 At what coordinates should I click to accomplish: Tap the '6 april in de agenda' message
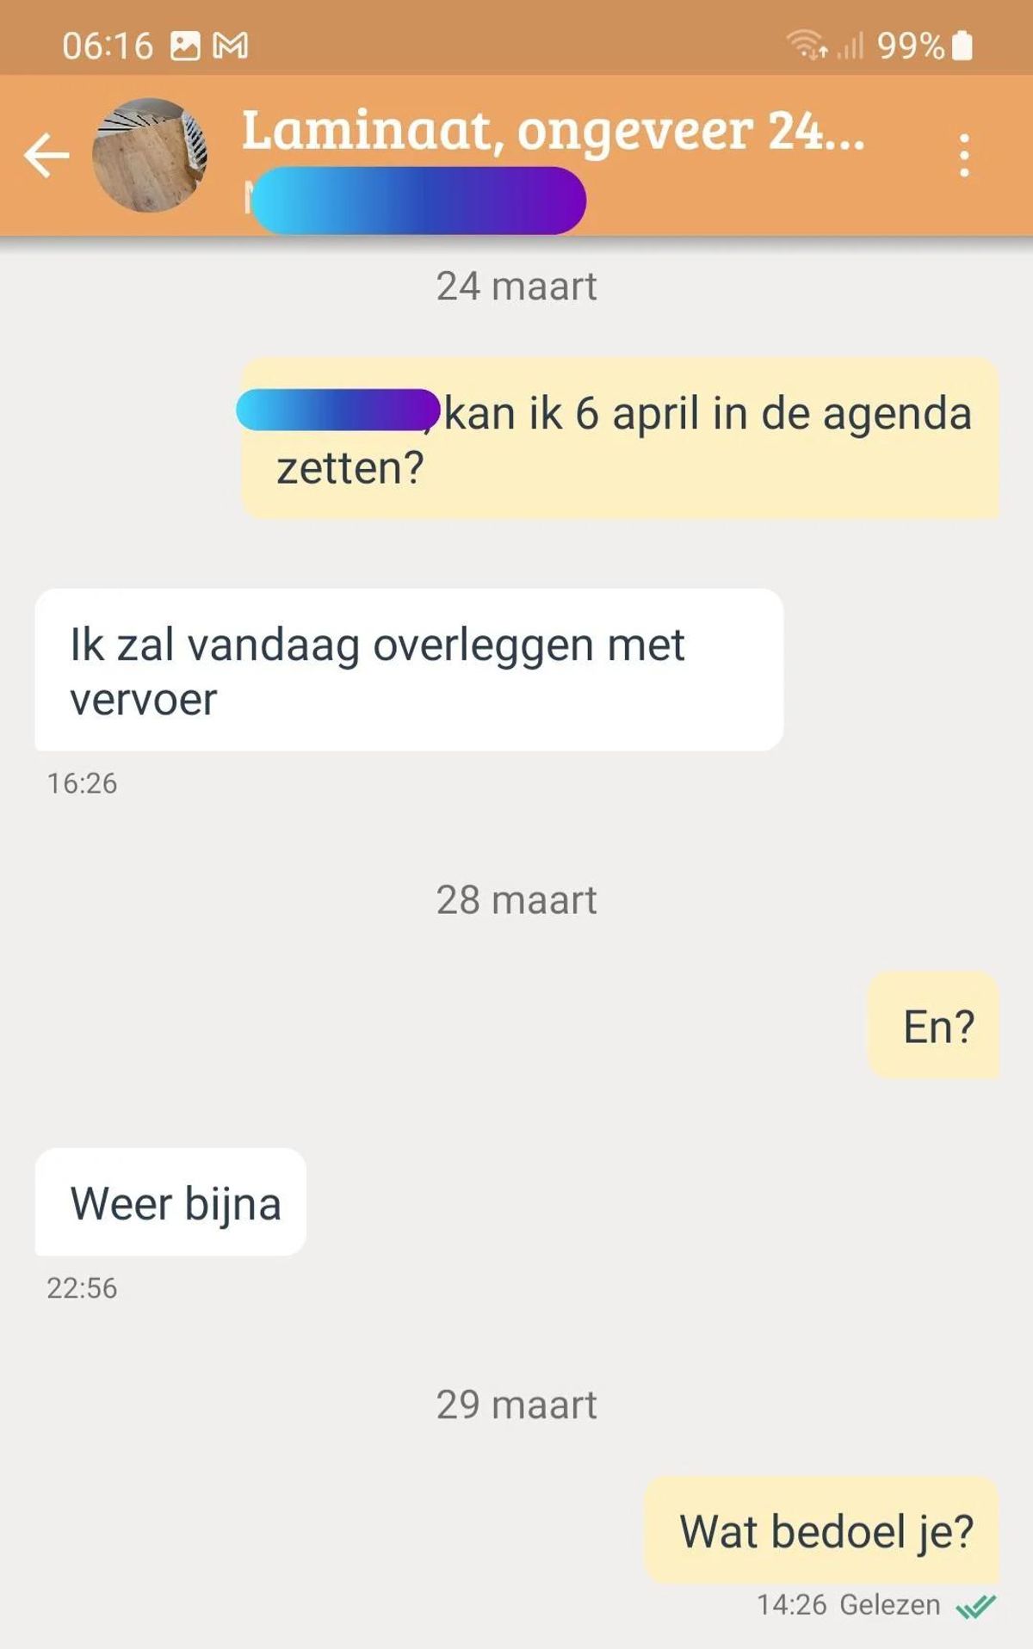[x=621, y=438]
